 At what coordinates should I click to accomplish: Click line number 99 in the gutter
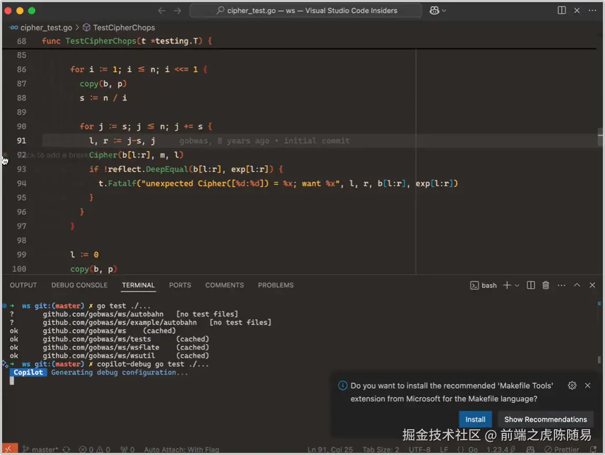pos(21,254)
